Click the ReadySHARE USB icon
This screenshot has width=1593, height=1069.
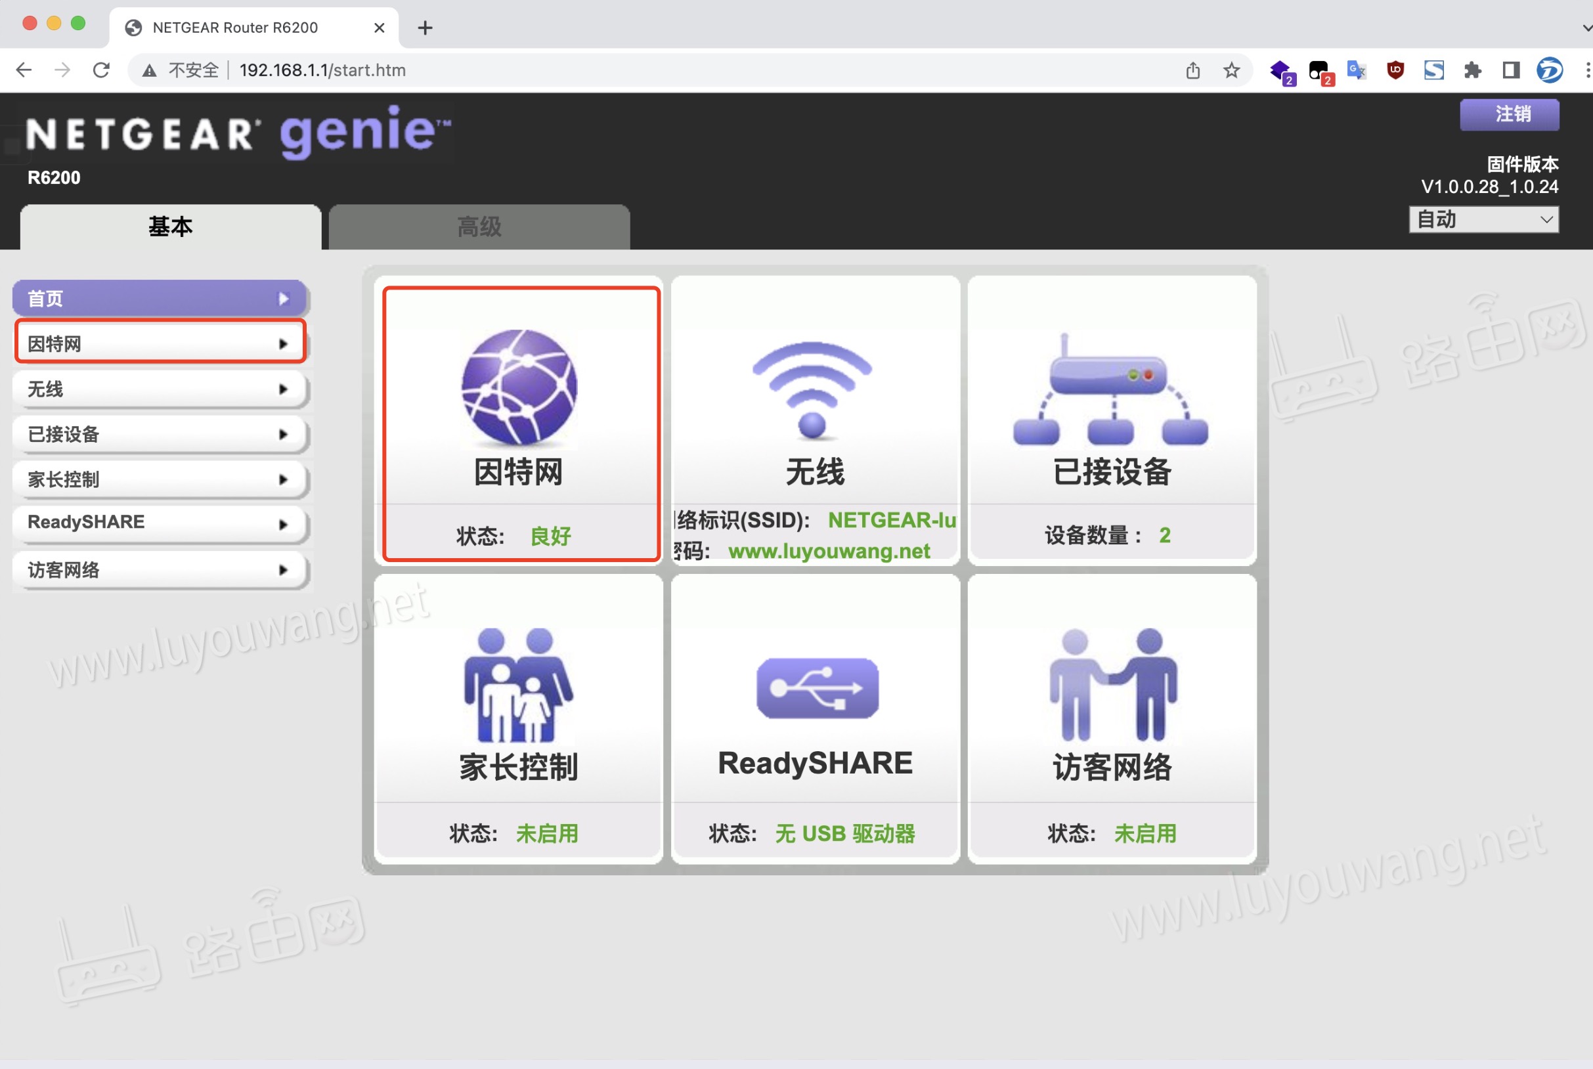click(816, 689)
